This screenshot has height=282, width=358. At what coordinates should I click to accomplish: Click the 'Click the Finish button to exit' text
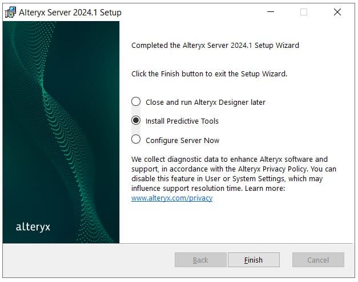point(209,74)
